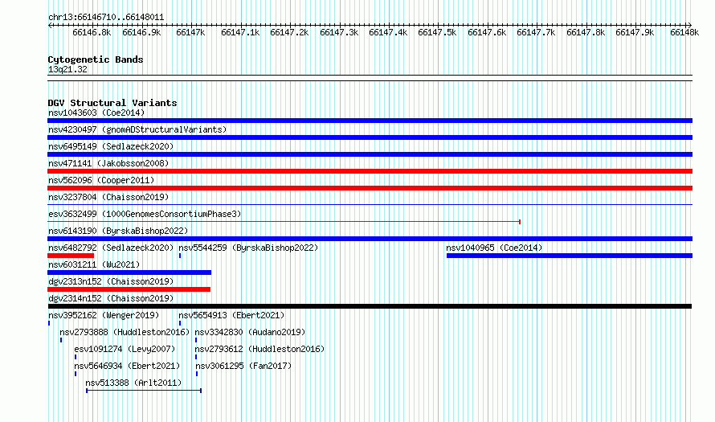Click small blue tick under nsv2793888
Viewport: 715px width, 422px height.
60,340
